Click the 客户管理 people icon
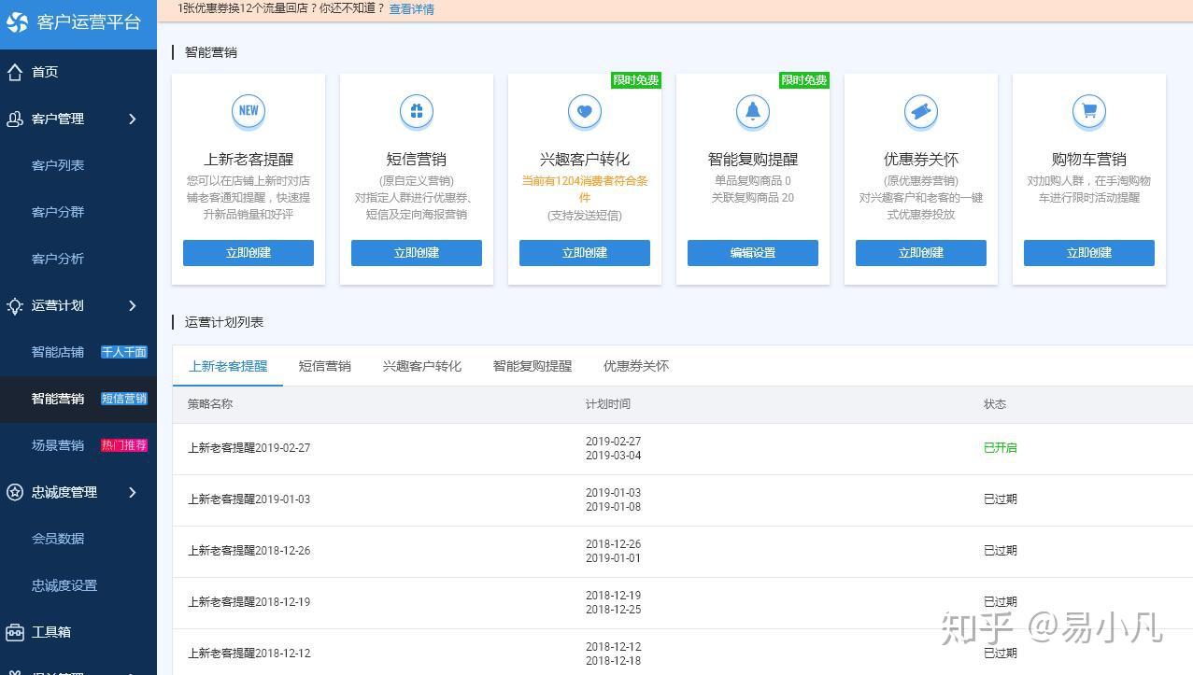The image size is (1193, 675). coord(15,119)
